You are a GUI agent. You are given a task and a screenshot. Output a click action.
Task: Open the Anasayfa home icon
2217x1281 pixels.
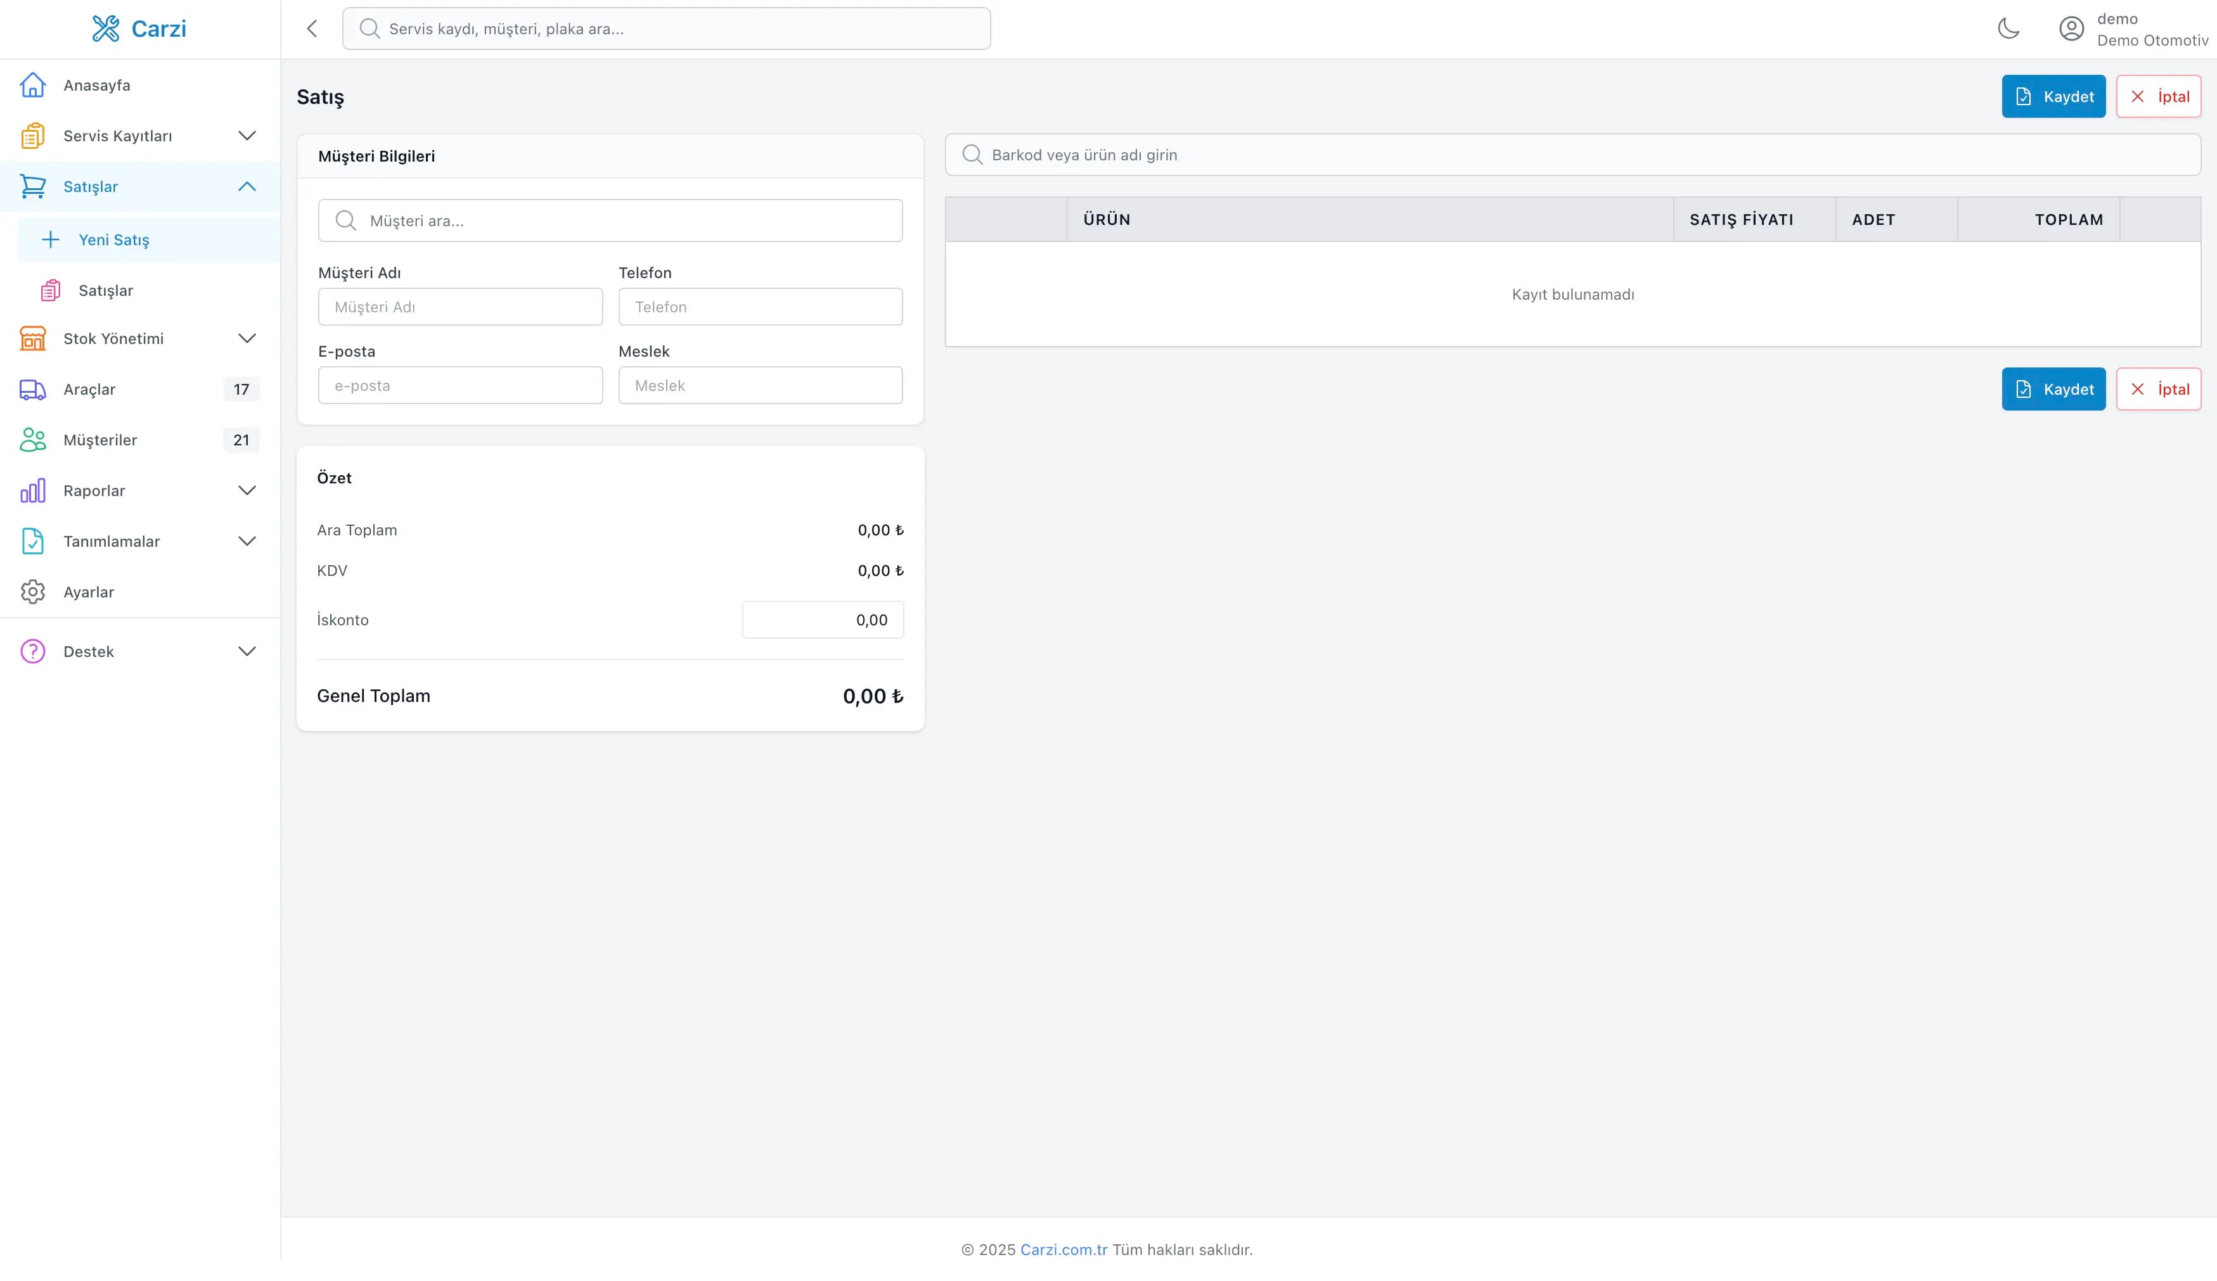tap(32, 86)
